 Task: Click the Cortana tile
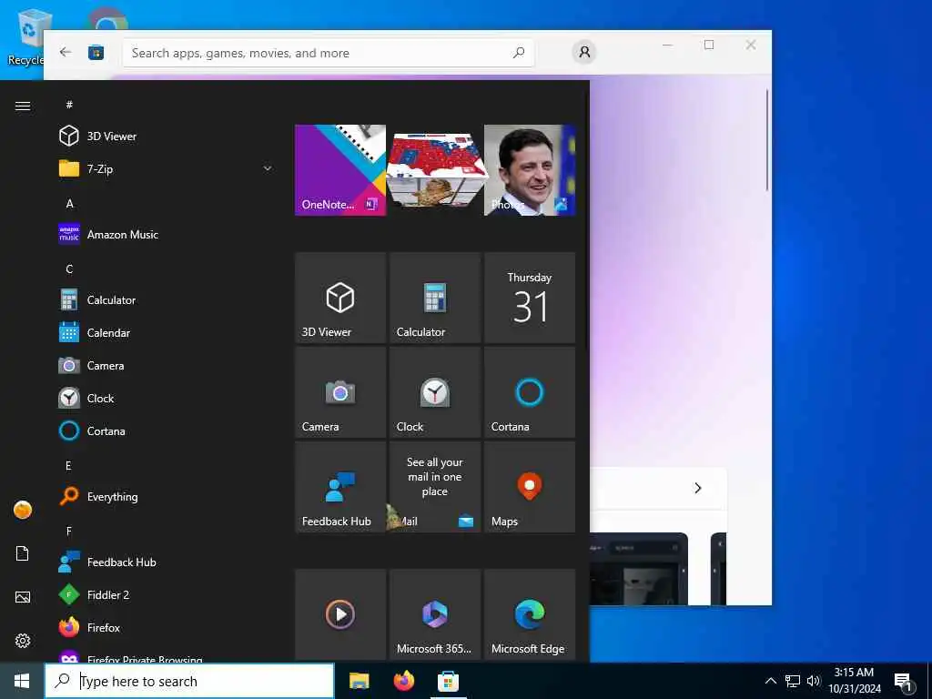click(530, 392)
